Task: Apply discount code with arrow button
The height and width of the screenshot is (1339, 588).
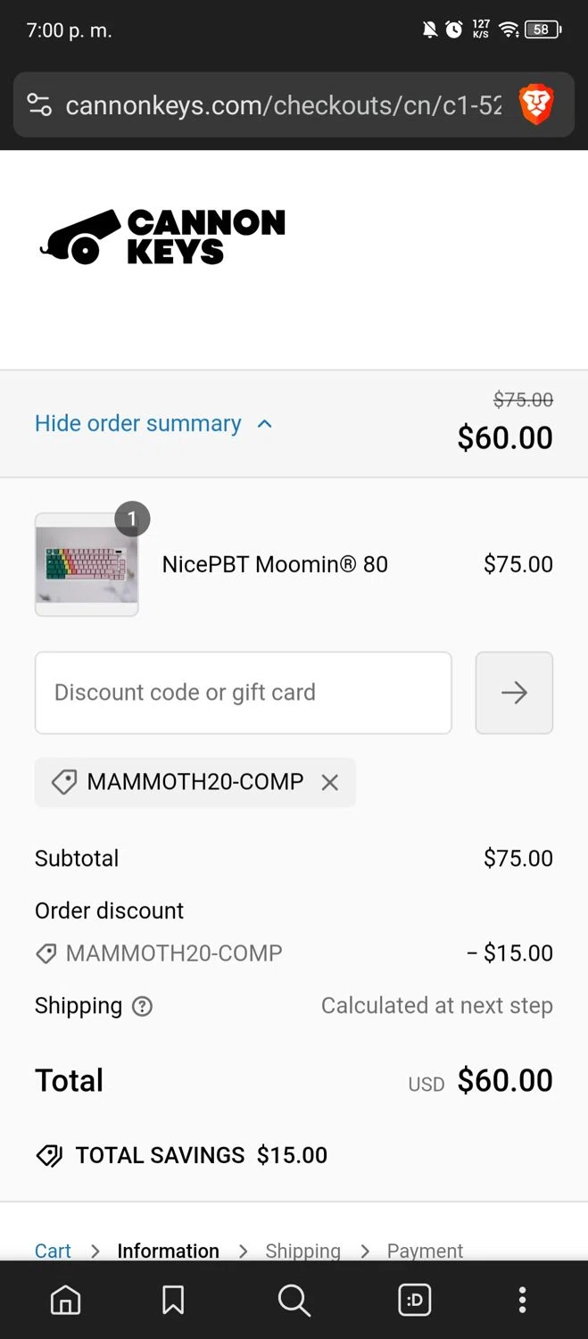Action: pos(514,693)
